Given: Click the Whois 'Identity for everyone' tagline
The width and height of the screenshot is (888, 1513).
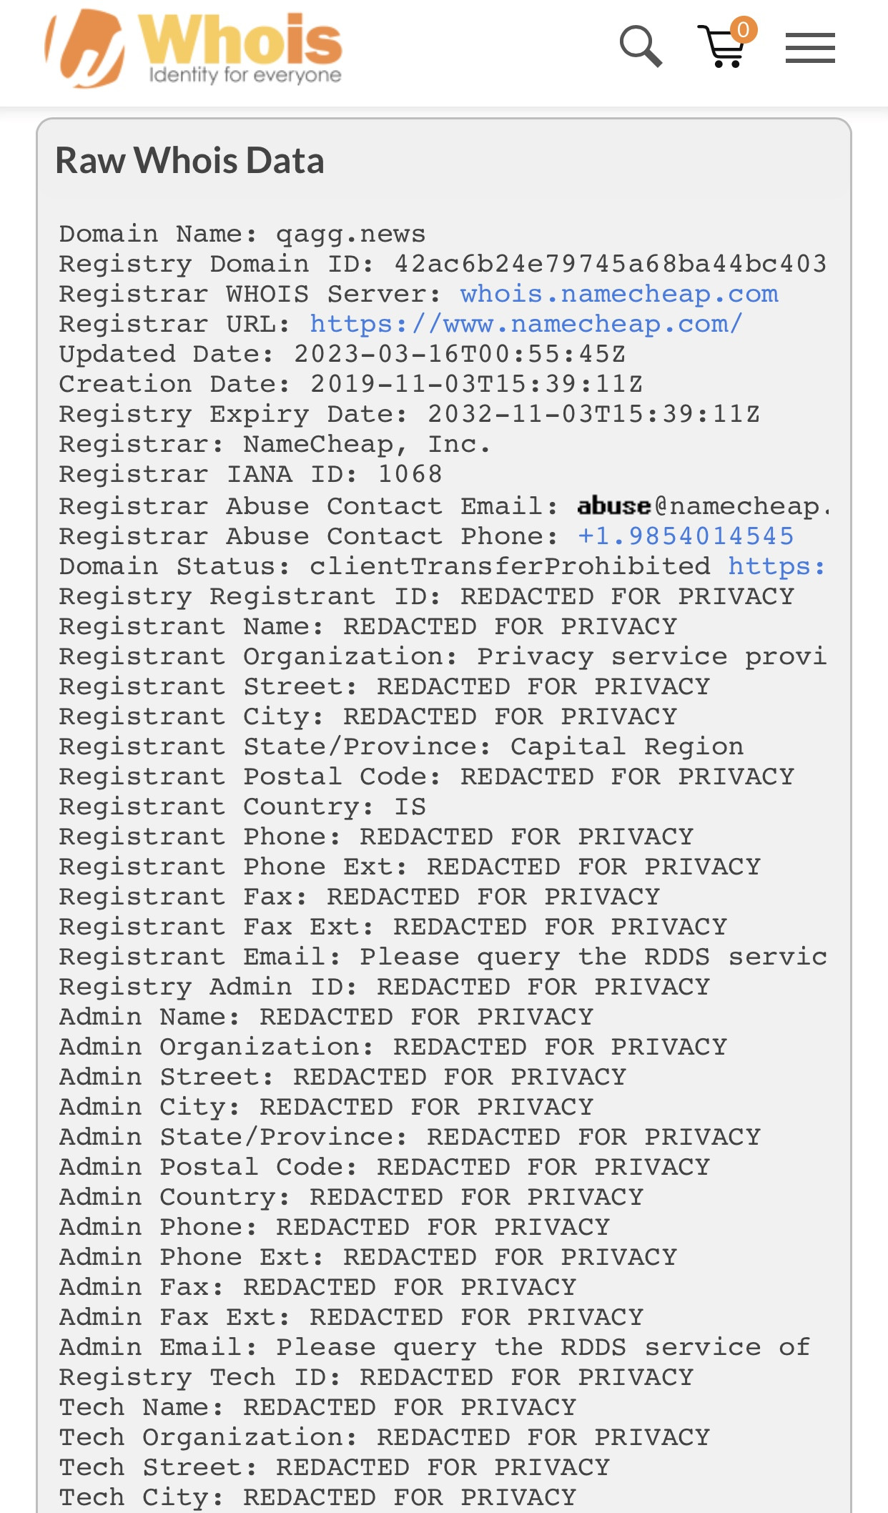Looking at the screenshot, I should 245,75.
